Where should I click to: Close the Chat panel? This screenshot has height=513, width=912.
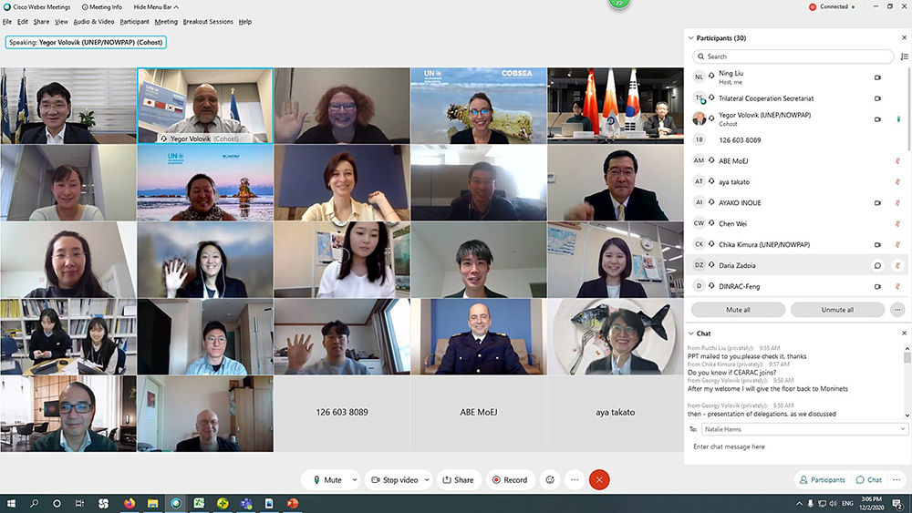[x=904, y=333]
